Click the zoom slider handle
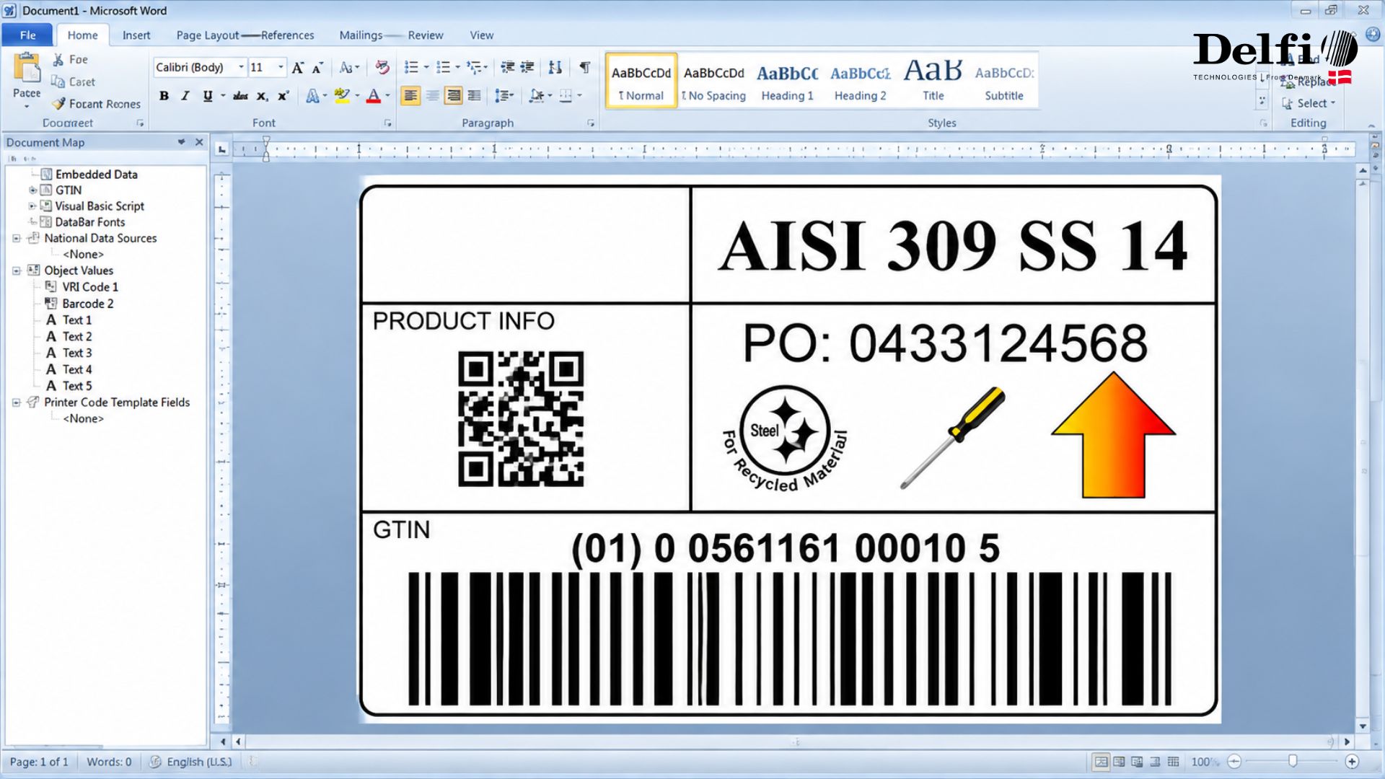Image resolution: width=1385 pixels, height=779 pixels. pyautogui.click(x=1293, y=762)
